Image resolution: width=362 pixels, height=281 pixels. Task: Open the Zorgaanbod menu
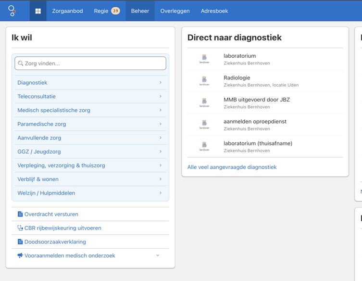(67, 11)
